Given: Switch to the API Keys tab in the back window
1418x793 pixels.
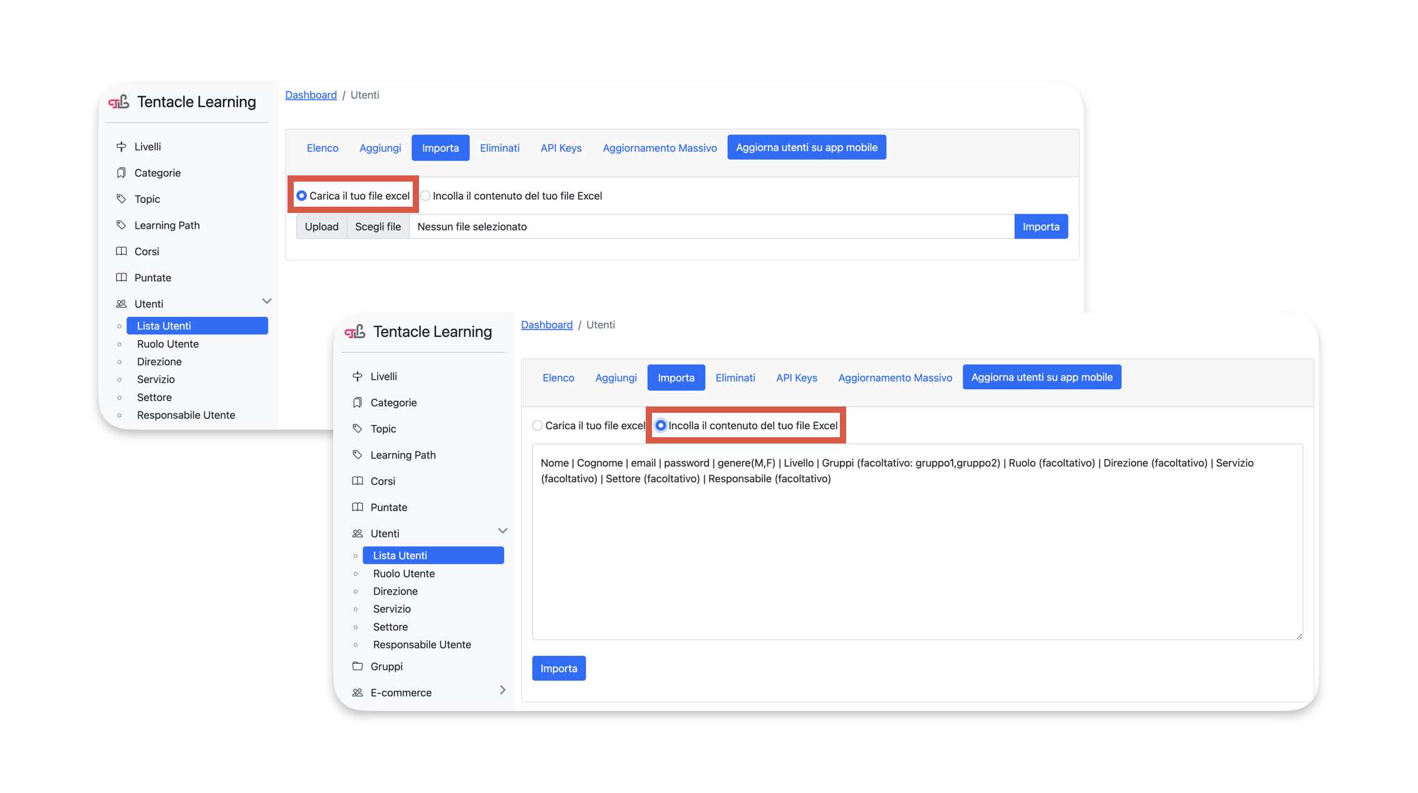Looking at the screenshot, I should (561, 148).
